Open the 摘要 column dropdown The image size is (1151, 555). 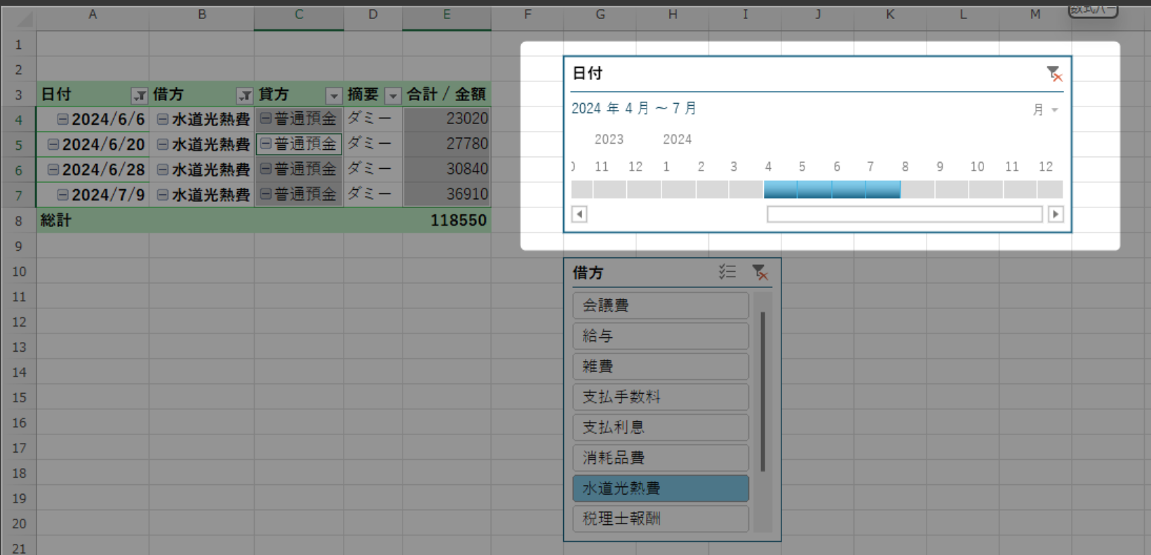pyautogui.click(x=393, y=96)
